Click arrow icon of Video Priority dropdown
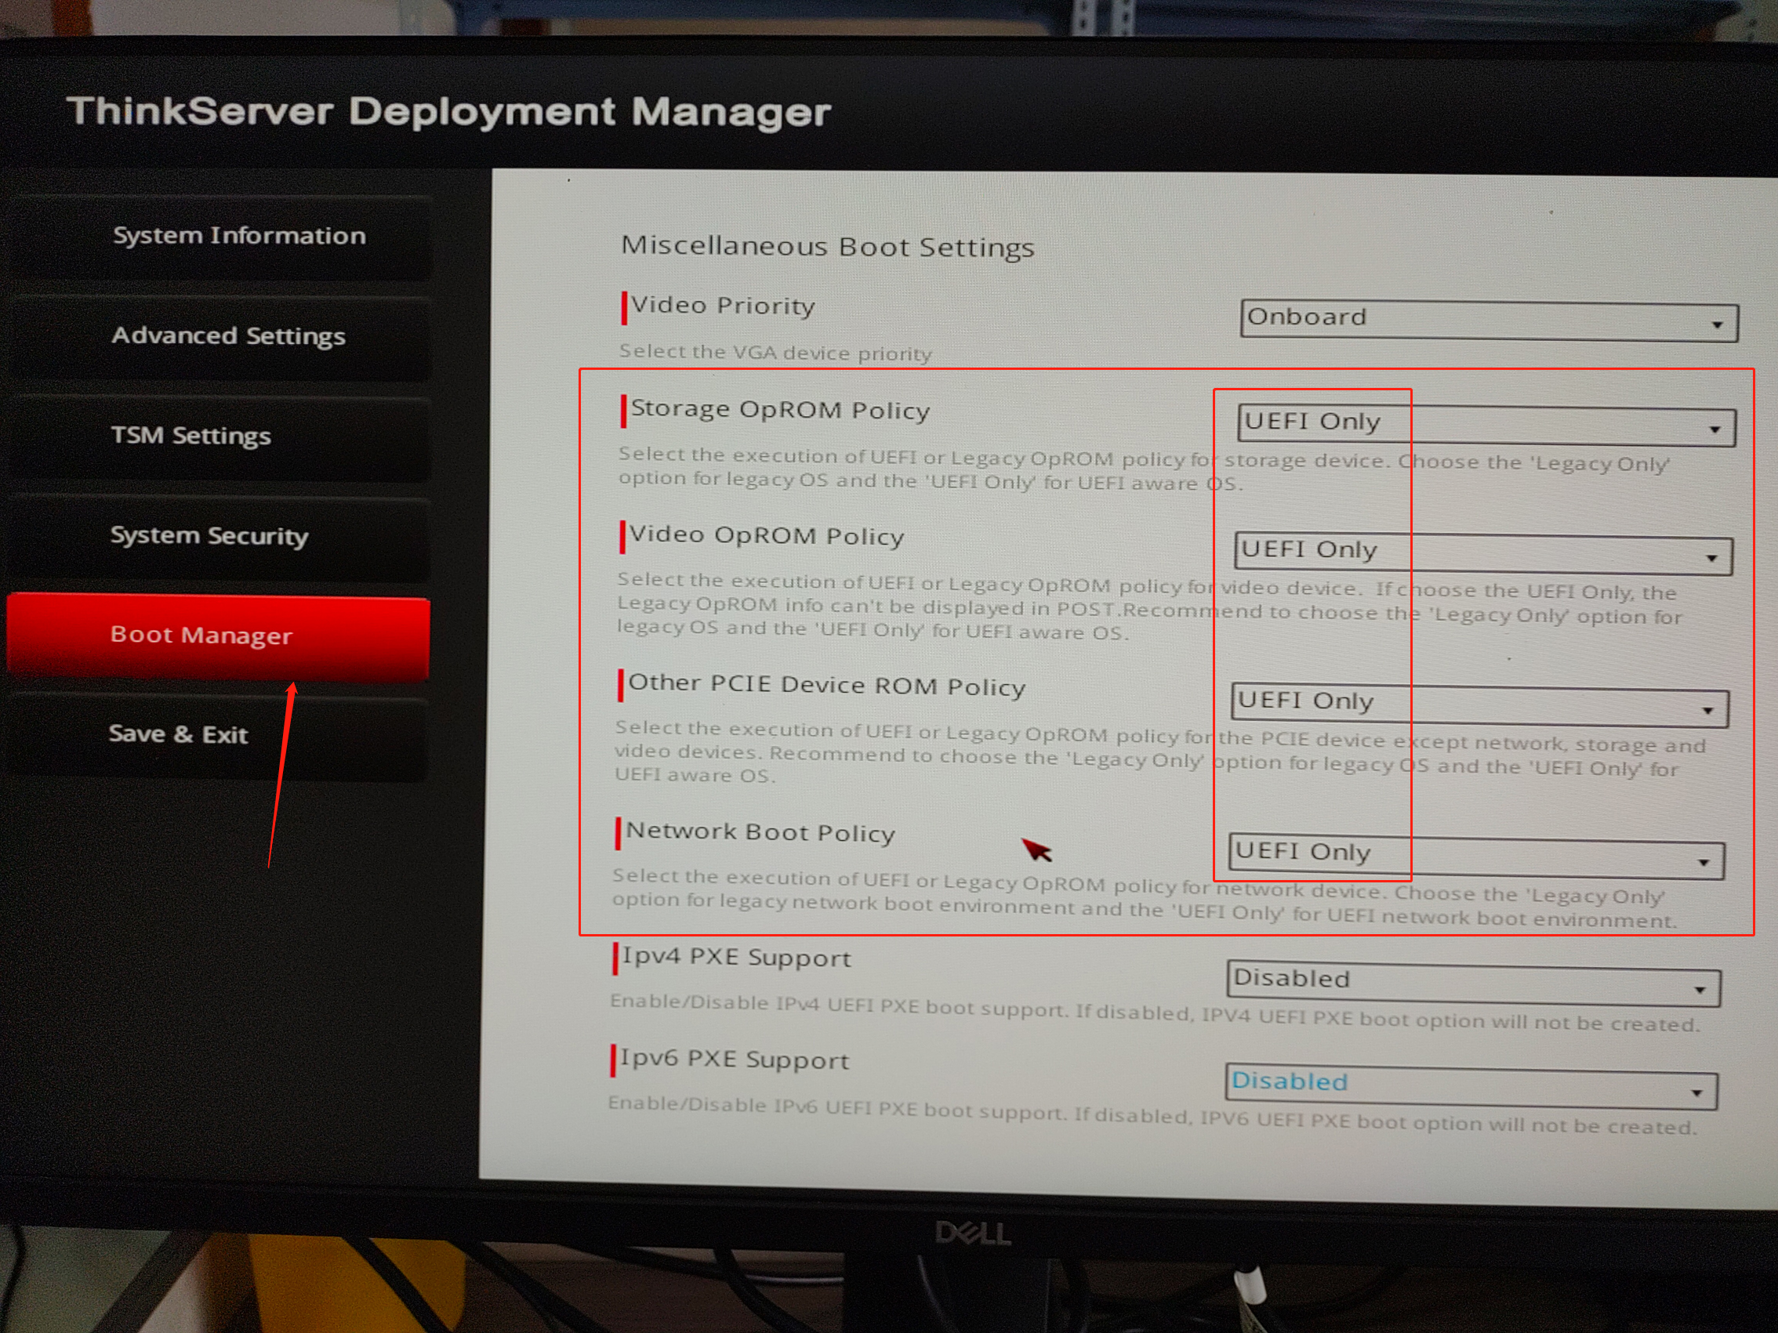 tap(1717, 324)
